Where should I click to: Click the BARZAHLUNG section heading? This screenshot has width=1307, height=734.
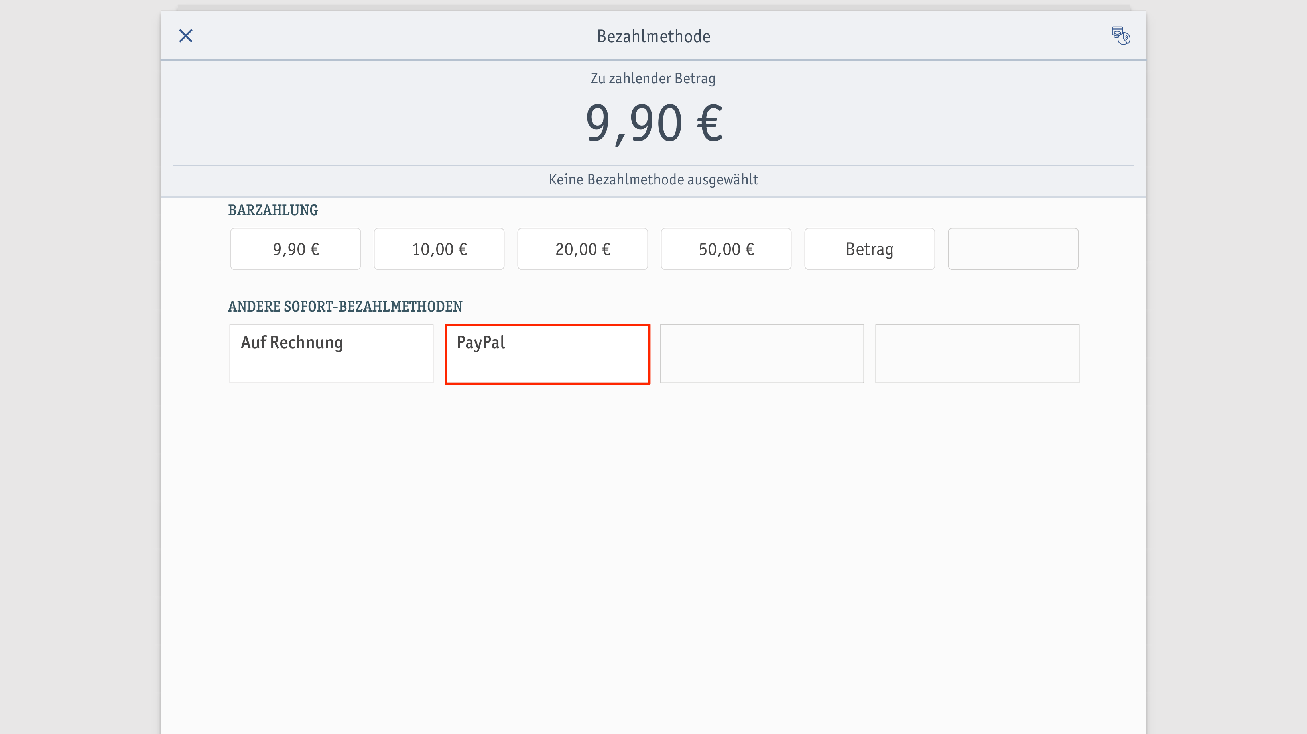(273, 210)
